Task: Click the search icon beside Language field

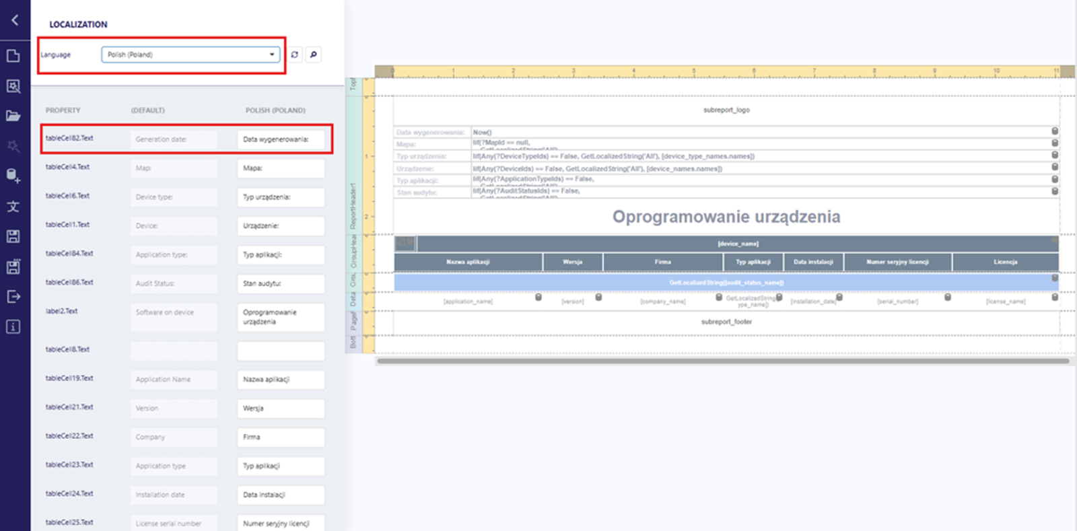Action: pos(313,55)
